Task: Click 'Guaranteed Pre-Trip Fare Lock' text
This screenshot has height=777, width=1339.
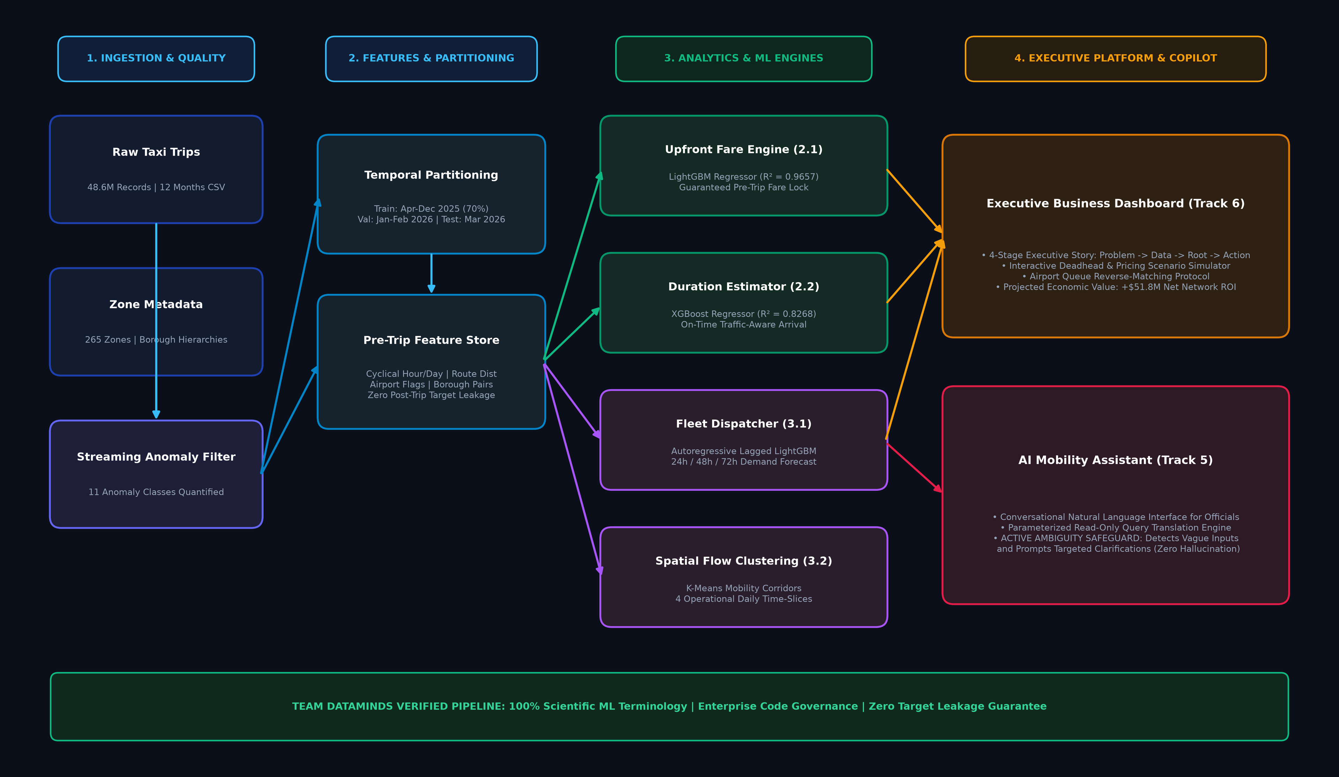Action: tap(743, 187)
